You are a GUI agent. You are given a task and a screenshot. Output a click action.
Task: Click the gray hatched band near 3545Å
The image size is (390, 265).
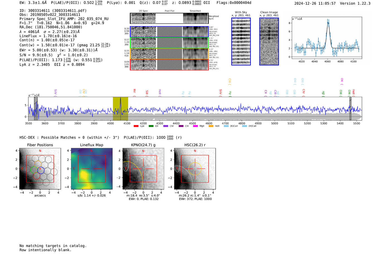(36, 109)
